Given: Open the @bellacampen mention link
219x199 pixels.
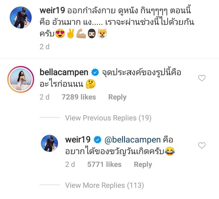Looking at the screenshot, I should pyautogui.click(x=132, y=140).
